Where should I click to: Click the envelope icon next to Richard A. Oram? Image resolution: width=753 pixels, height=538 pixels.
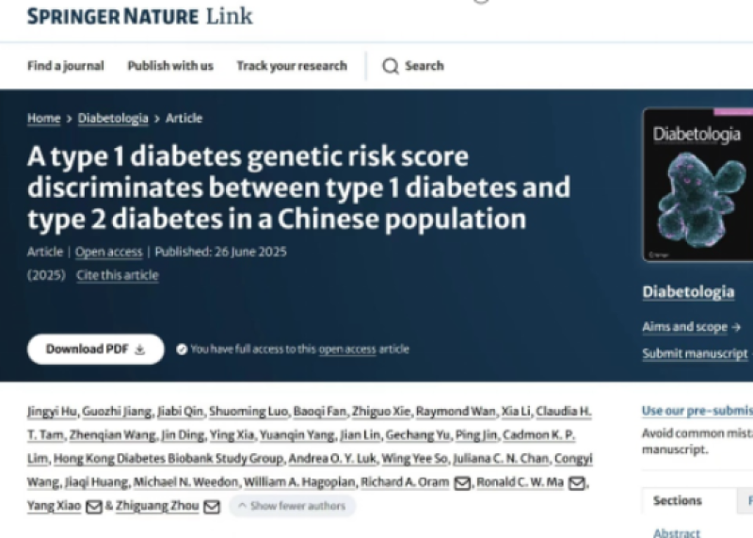pyautogui.click(x=461, y=484)
